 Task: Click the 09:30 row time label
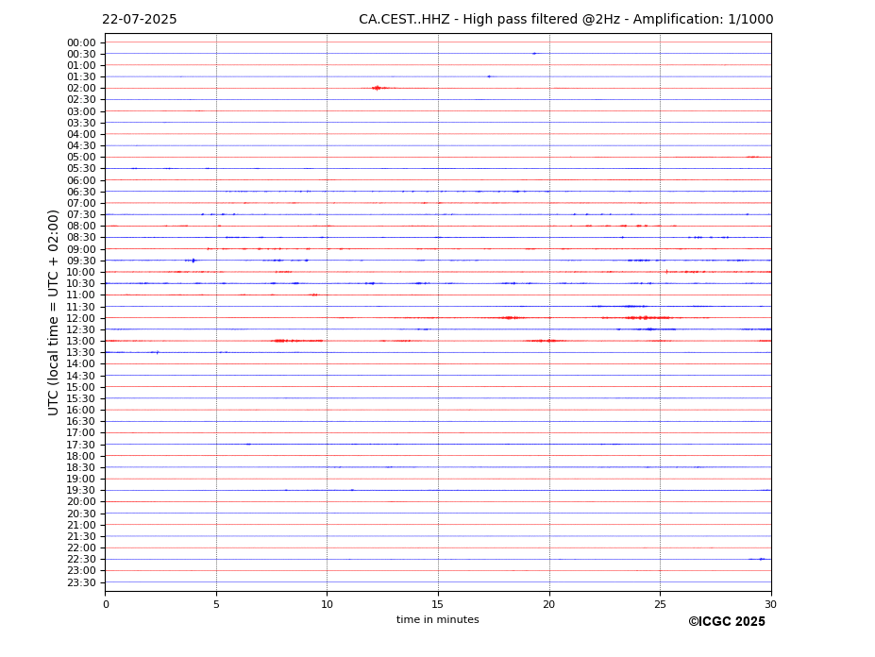click(x=81, y=261)
